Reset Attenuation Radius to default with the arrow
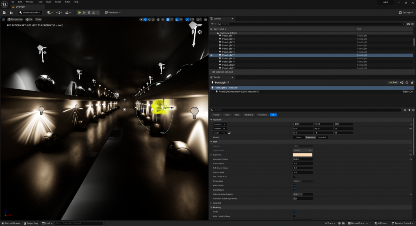 [x=410, y=159]
